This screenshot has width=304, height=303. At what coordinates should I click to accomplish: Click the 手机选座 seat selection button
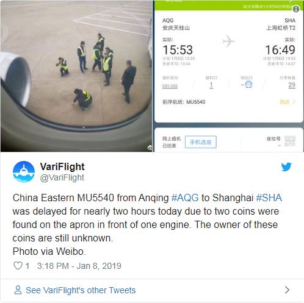point(201,142)
